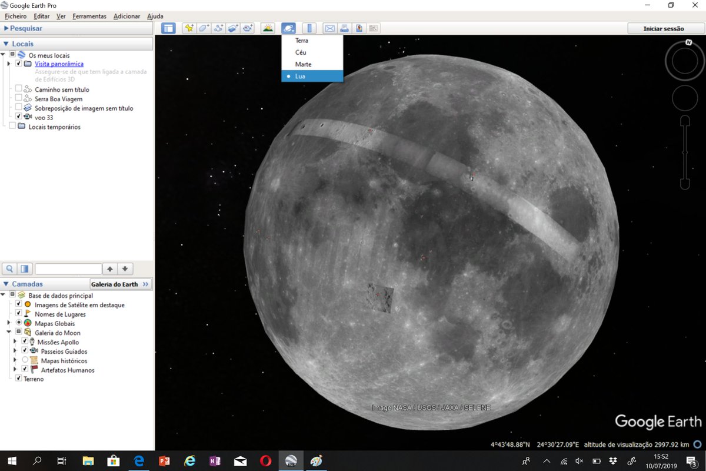Viewport: 706px width, 471px height.
Task: Click the print toolbar icon
Action: click(344, 28)
